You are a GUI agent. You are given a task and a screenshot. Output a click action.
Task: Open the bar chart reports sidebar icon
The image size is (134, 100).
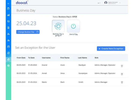click(x=8, y=15)
